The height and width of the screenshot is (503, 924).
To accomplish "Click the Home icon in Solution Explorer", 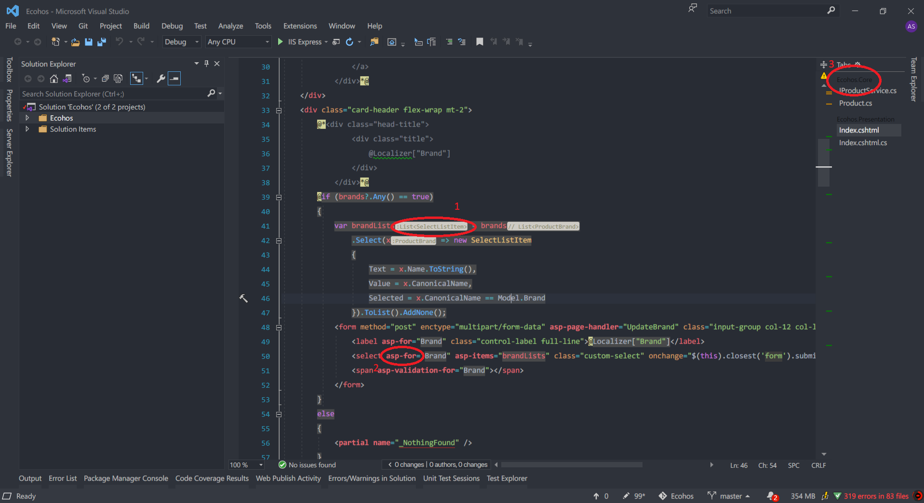I will pos(54,79).
